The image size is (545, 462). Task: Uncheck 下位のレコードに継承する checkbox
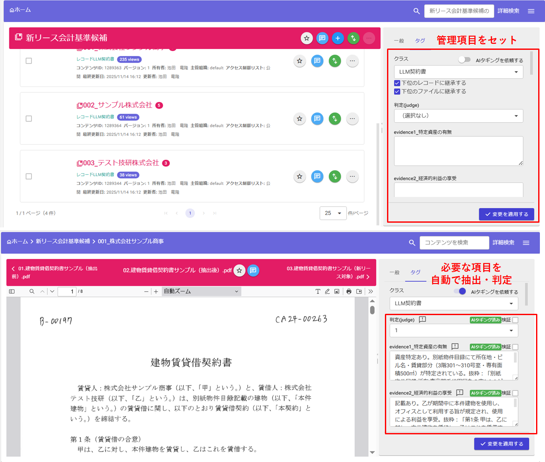[x=397, y=83]
